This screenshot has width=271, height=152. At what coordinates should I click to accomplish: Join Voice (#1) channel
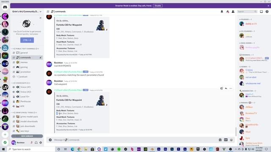click(27, 87)
